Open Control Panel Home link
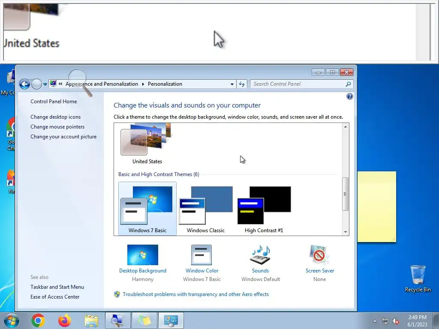 (54, 102)
